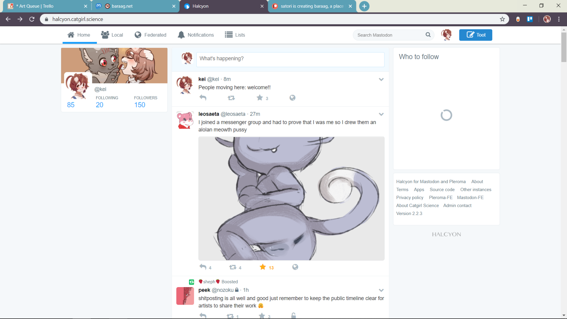Open Lists tab
Screen dimensions: 567x319
click(235, 35)
